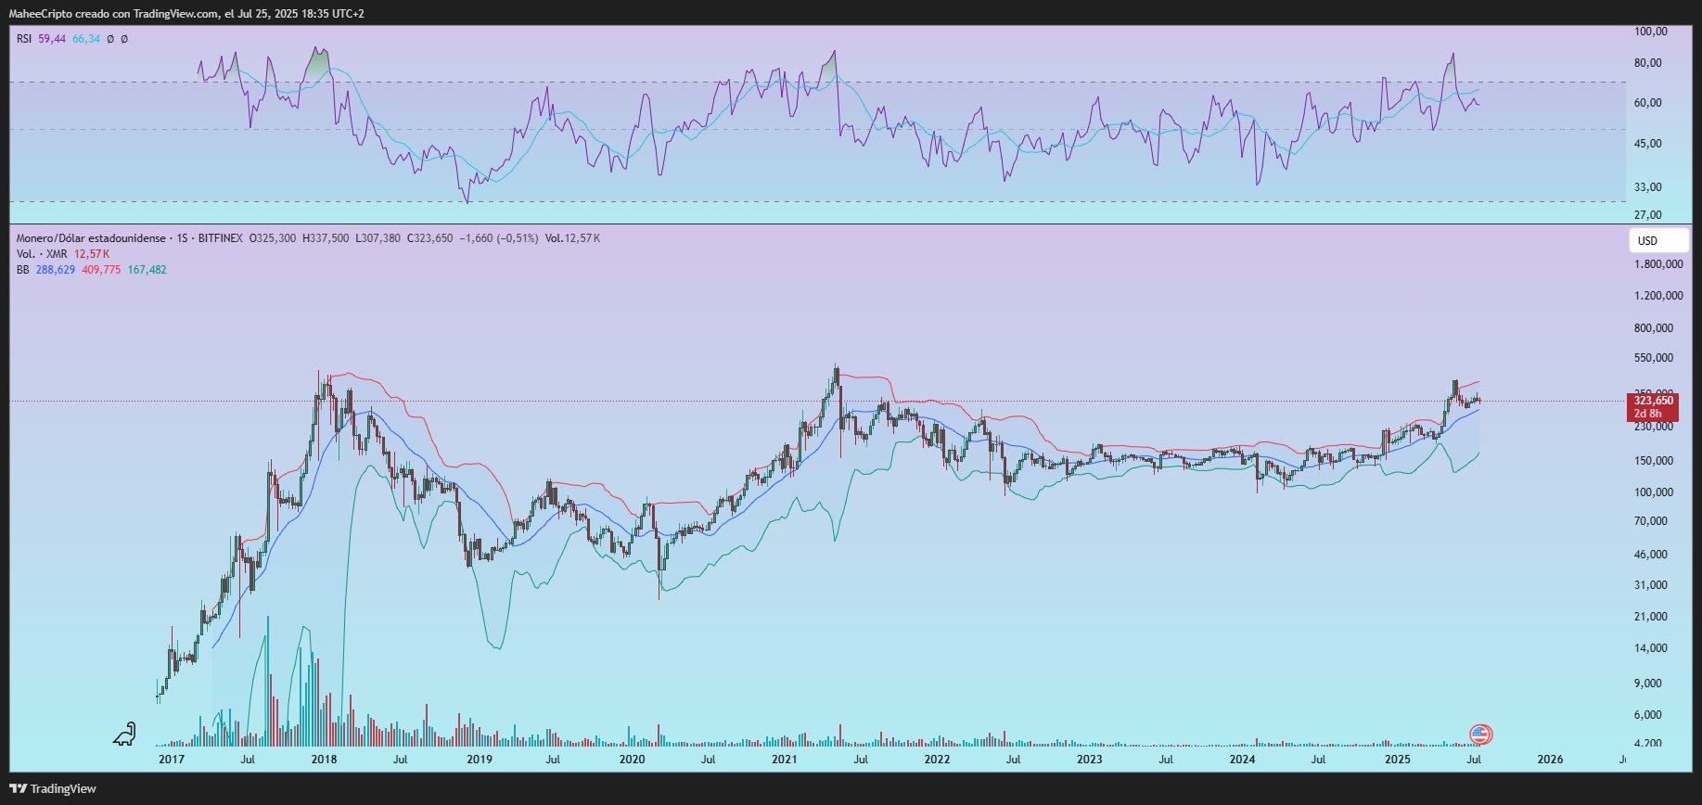The width and height of the screenshot is (1702, 805).
Task: Click the 33,00 level on RSI axis
Action: [x=1648, y=187]
